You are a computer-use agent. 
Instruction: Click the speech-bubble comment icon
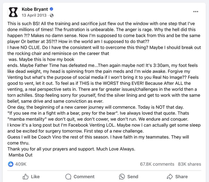(x=68, y=177)
